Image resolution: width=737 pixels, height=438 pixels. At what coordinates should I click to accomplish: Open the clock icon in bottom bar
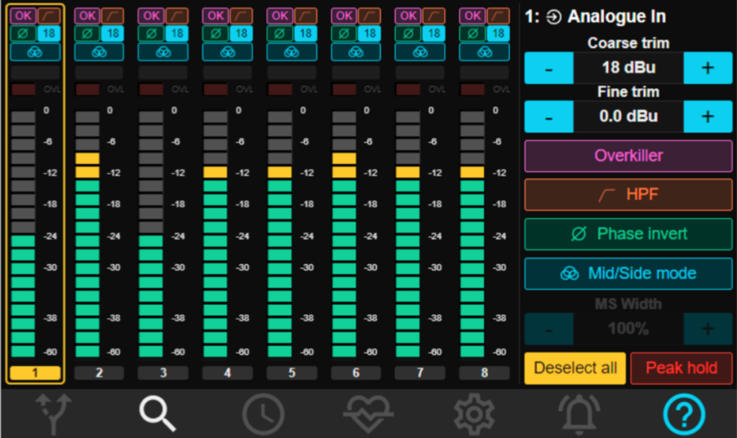pyautogui.click(x=263, y=414)
